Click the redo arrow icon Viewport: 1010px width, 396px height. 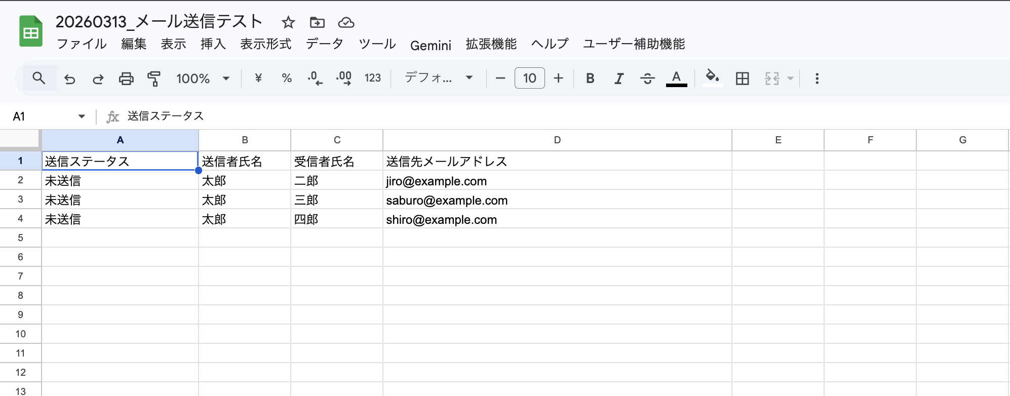pos(98,78)
